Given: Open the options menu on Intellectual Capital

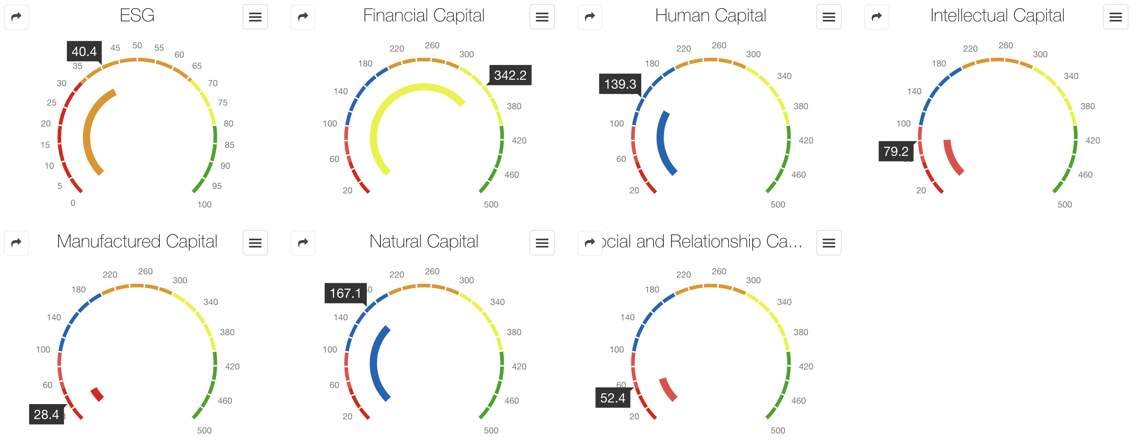Looking at the screenshot, I should 1115,17.
